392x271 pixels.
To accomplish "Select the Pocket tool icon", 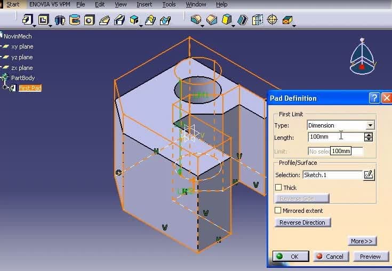I will coord(43,20).
